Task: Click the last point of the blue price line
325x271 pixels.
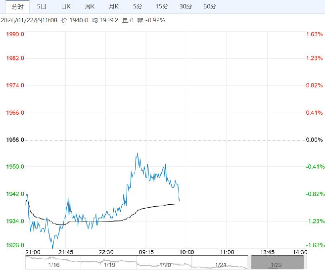Action: pyautogui.click(x=179, y=201)
